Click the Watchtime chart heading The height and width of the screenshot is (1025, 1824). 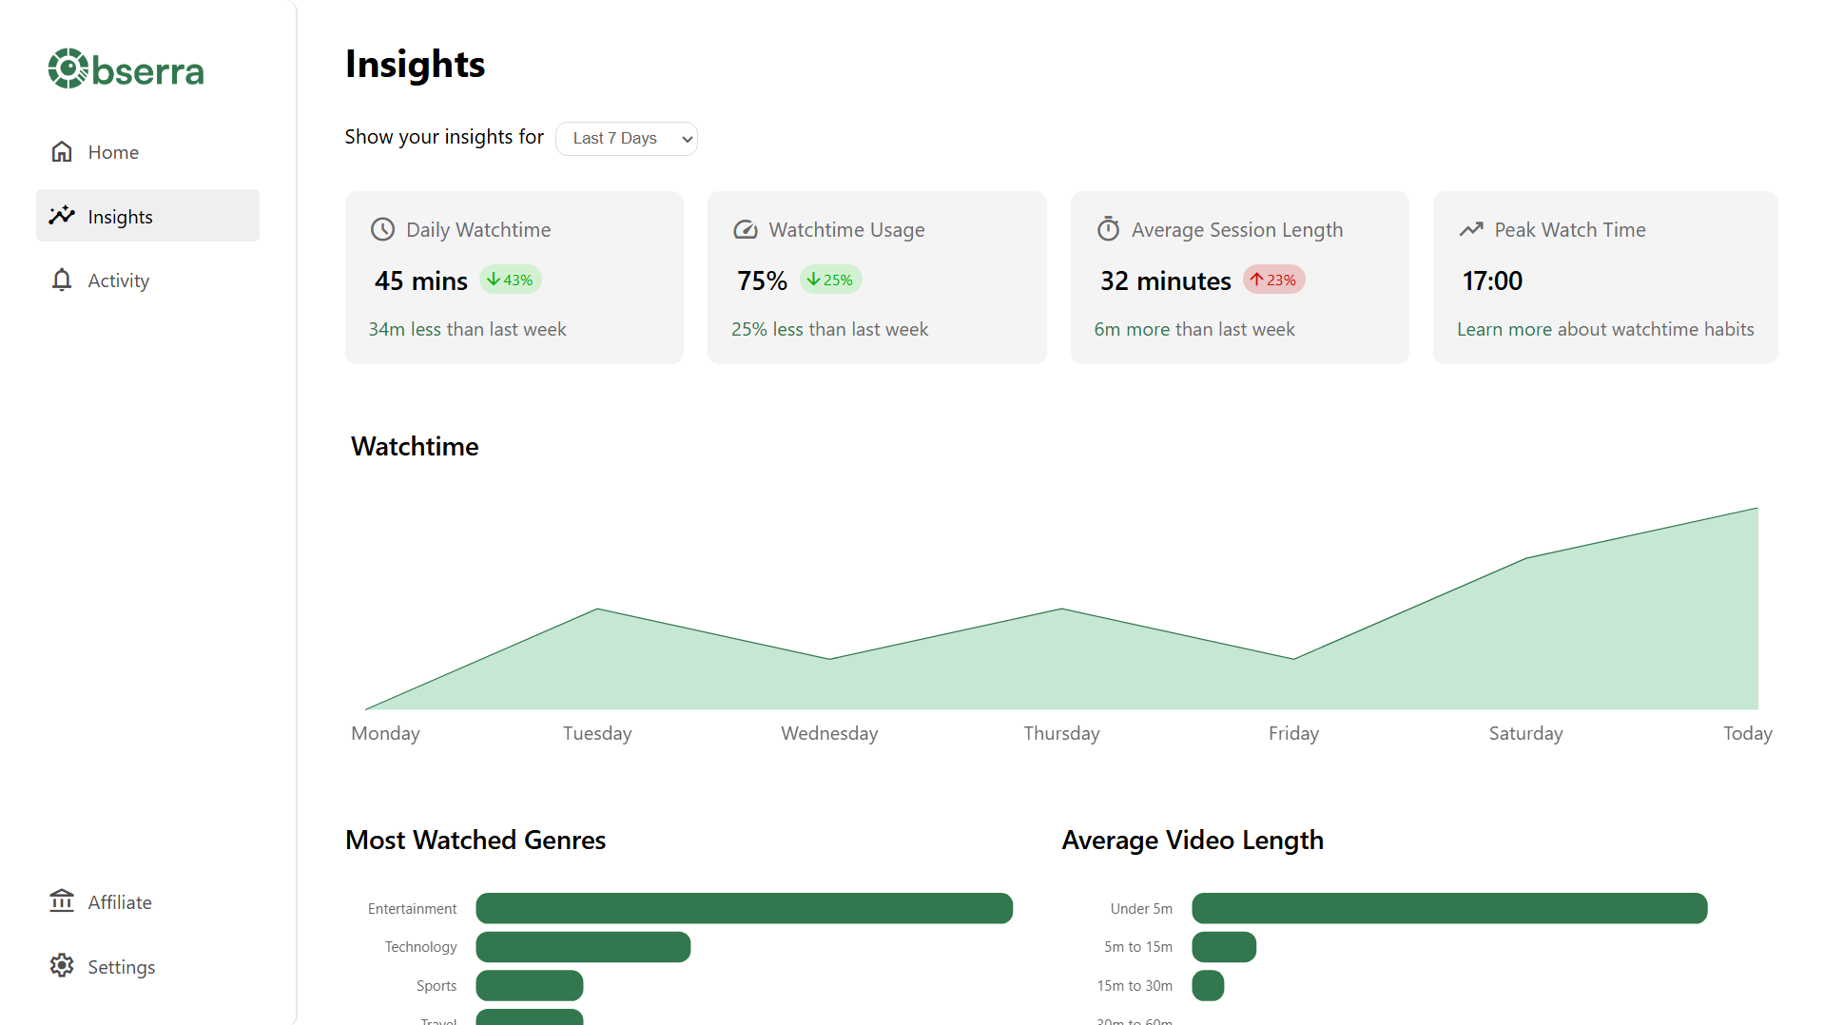point(415,446)
